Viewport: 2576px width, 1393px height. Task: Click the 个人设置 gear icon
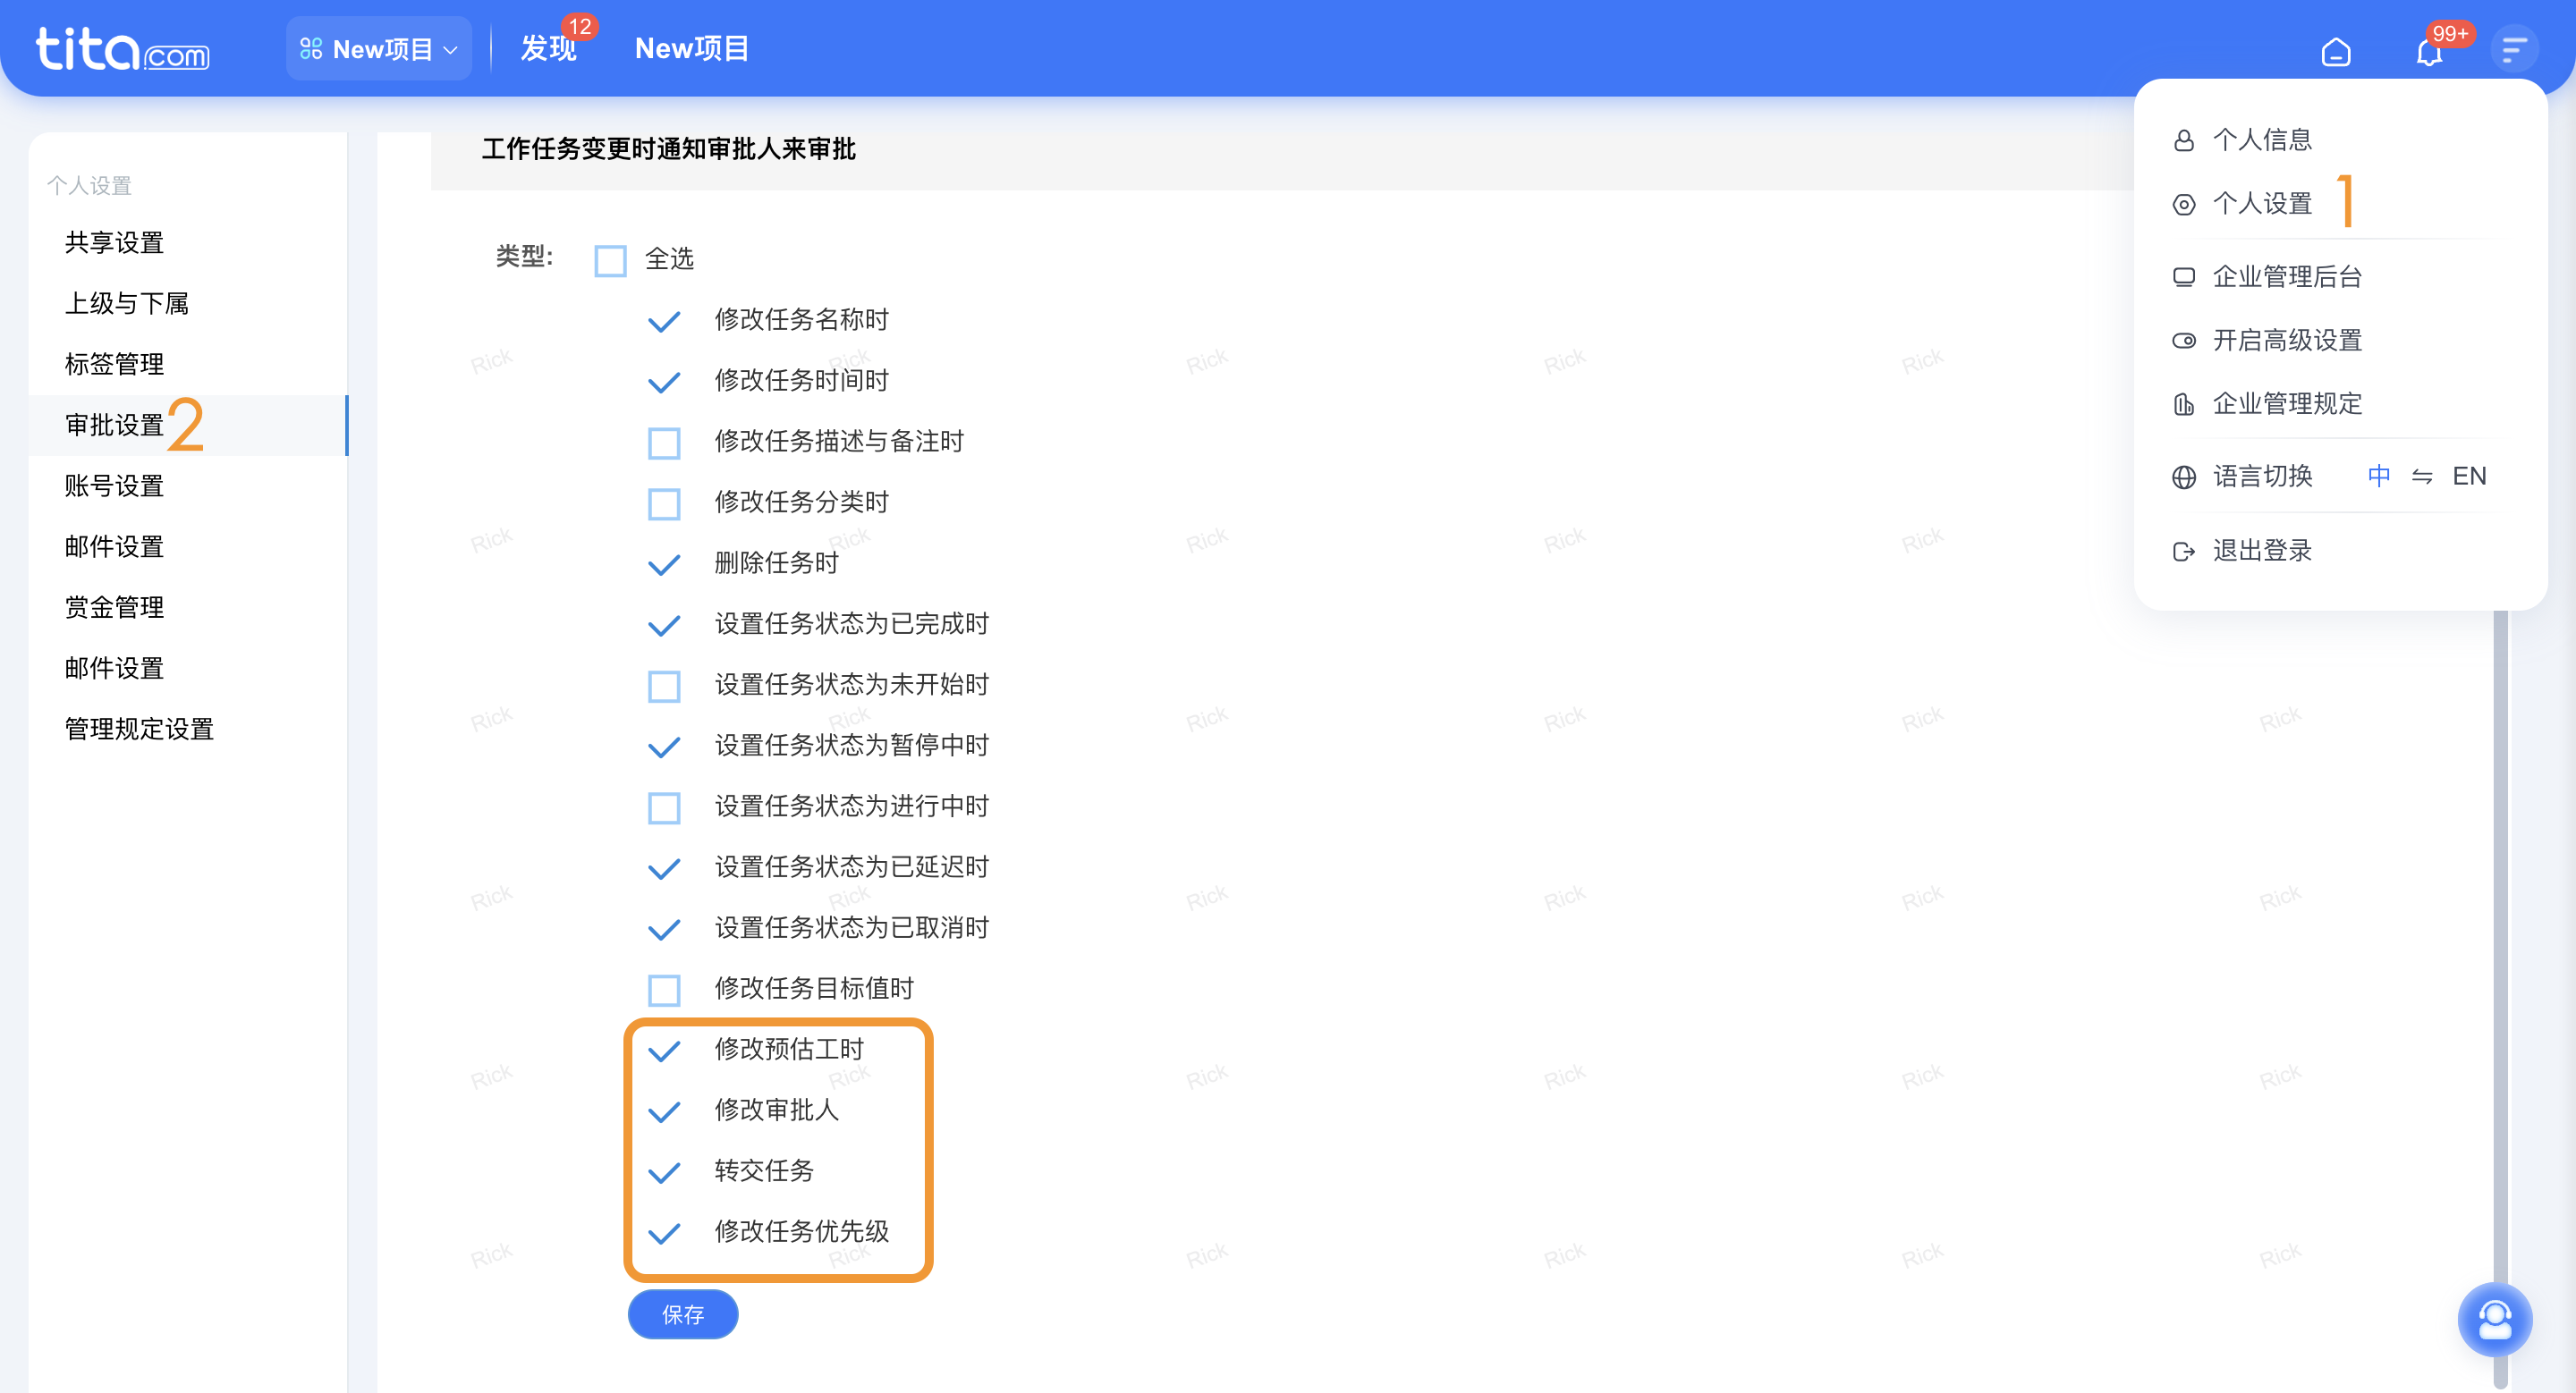click(2183, 205)
